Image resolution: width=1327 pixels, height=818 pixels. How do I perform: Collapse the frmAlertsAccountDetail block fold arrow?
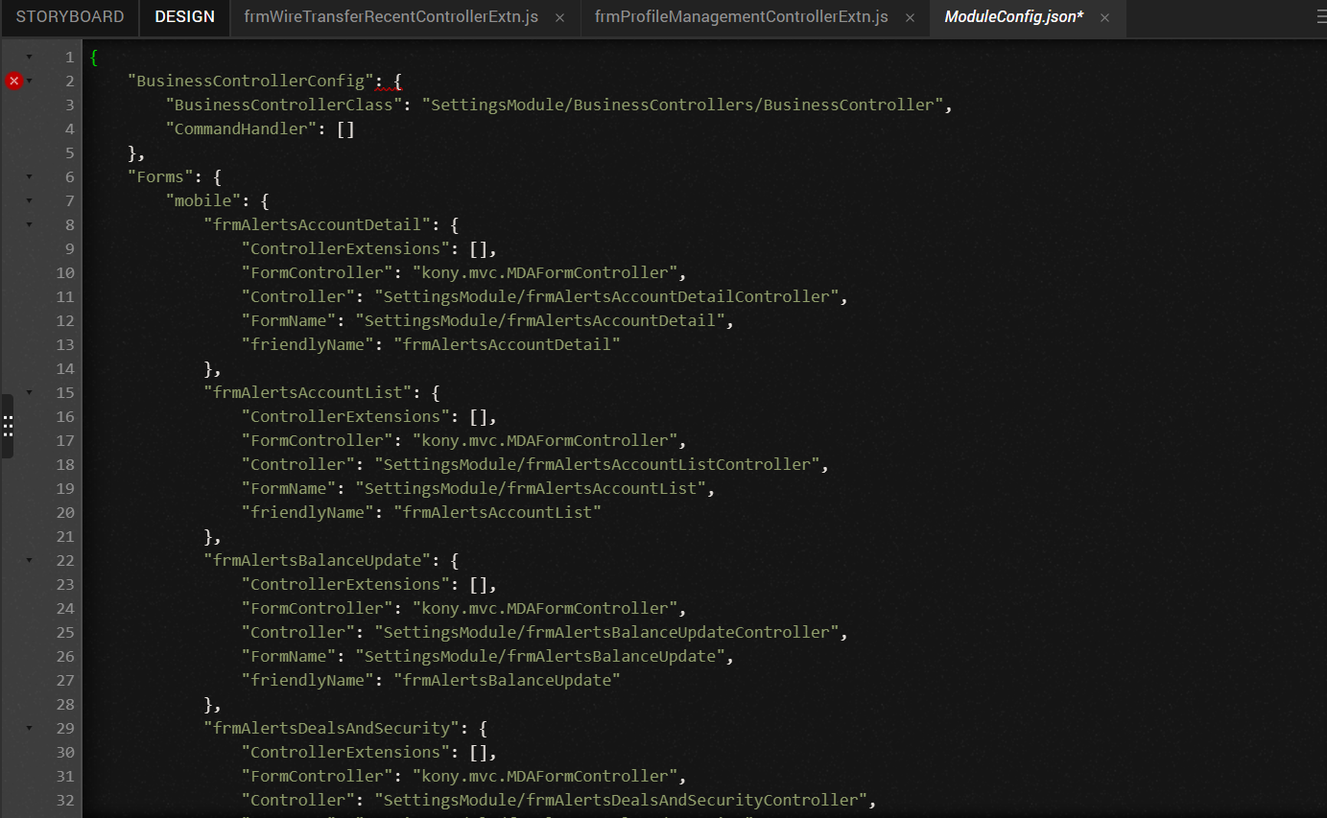[30, 225]
